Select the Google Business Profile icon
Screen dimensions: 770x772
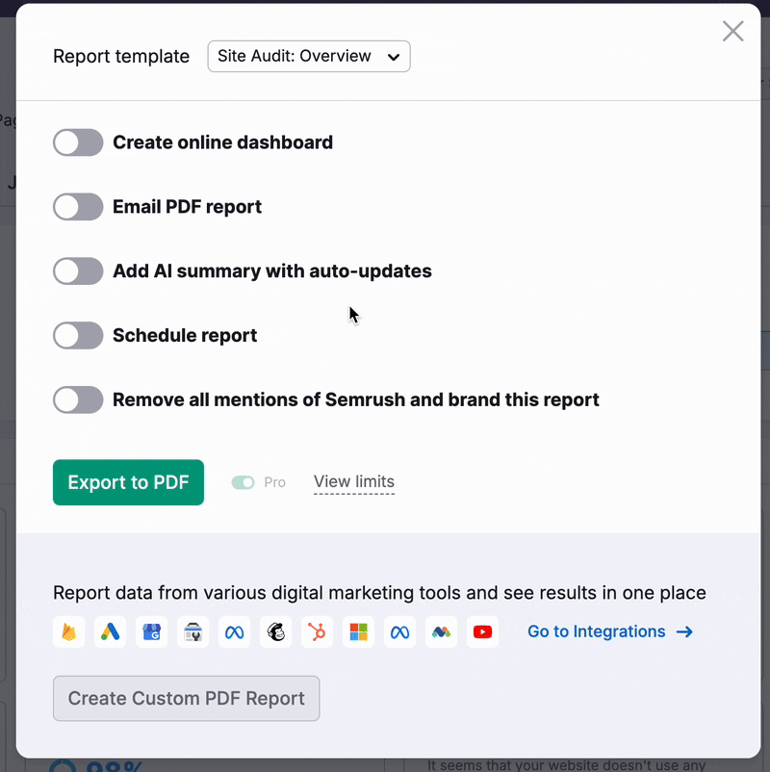(x=151, y=631)
